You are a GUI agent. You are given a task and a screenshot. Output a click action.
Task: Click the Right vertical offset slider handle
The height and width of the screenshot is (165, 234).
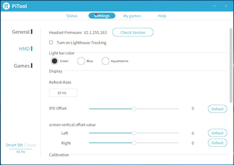click(x=134, y=143)
